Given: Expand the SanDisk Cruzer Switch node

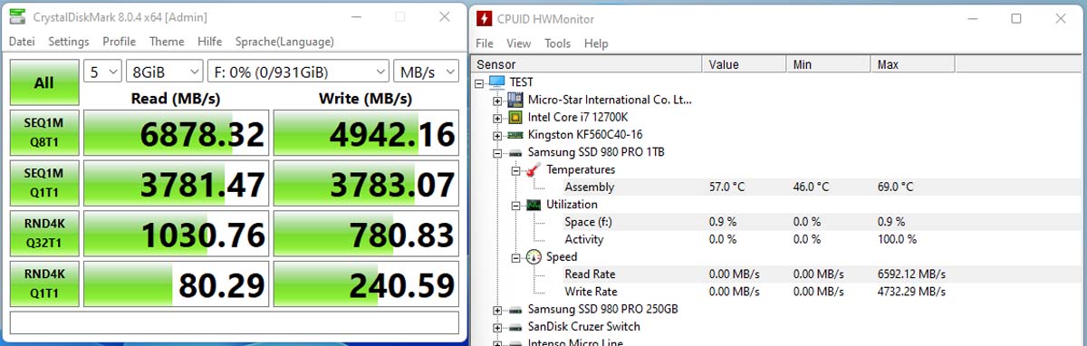Looking at the screenshot, I should coord(497,327).
